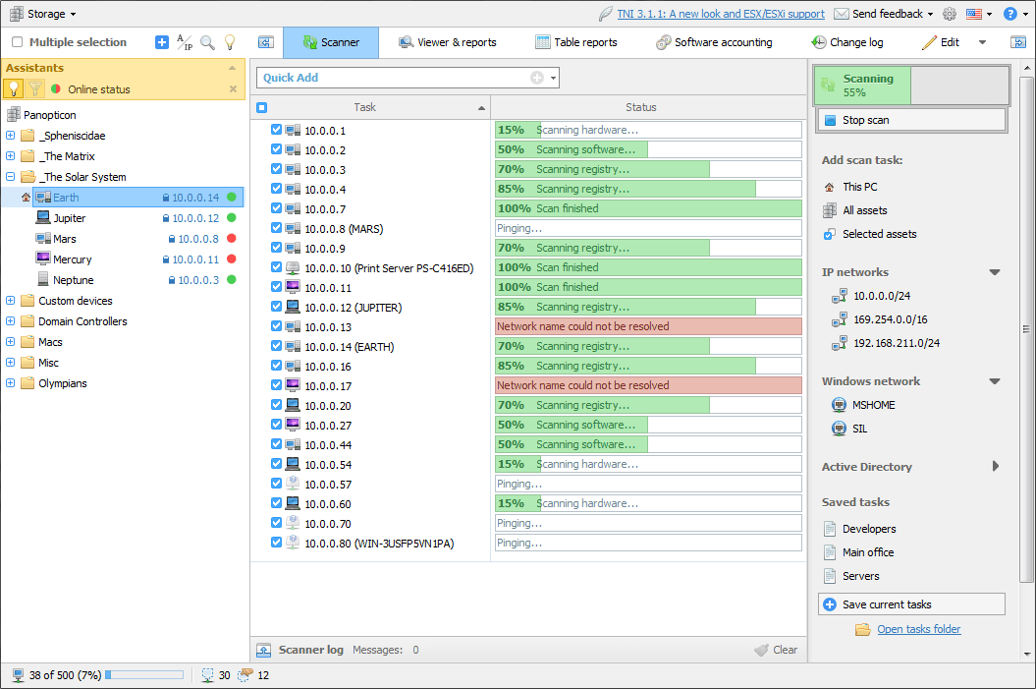
Task: Clear the scanner log
Action: coord(777,650)
